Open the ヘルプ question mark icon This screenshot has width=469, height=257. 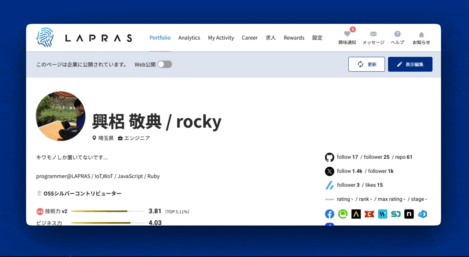(397, 34)
